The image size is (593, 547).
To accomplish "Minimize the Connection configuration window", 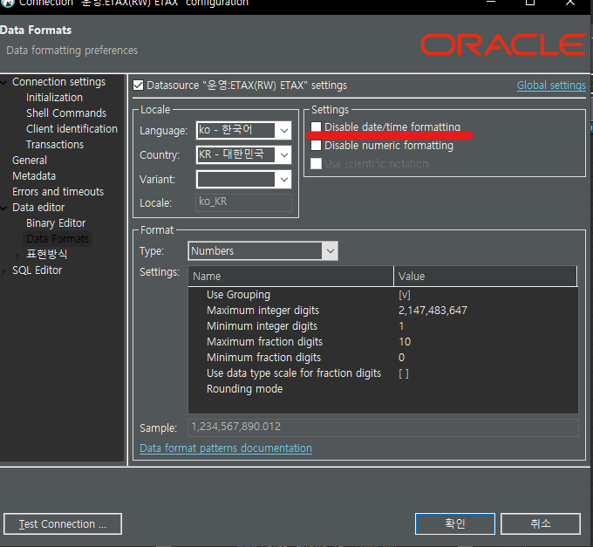I will [491, 3].
